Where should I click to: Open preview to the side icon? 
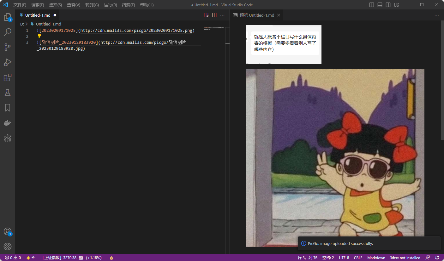click(206, 15)
